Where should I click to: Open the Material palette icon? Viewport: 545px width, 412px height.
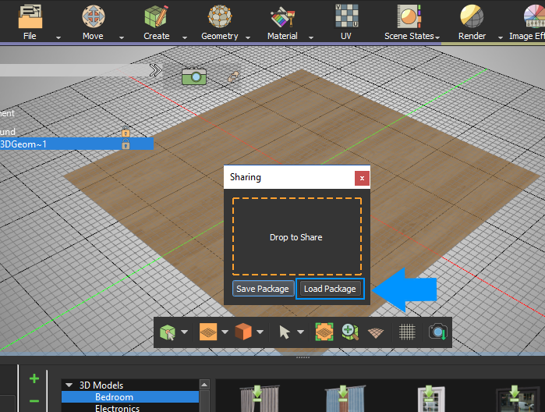coord(281,16)
